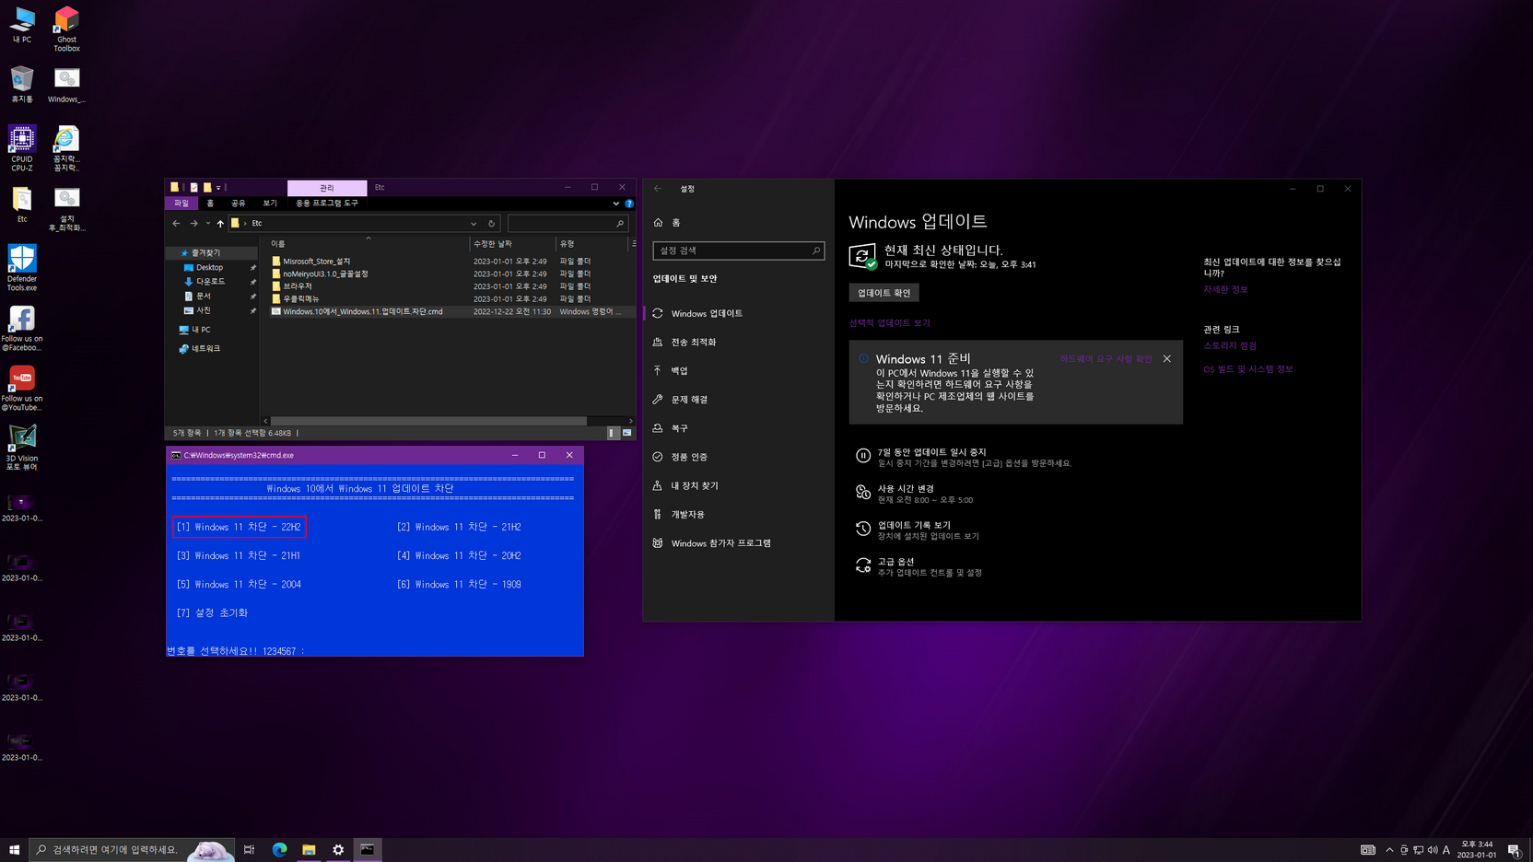
Task: Open the 자세한 정보 link
Action: click(1225, 289)
